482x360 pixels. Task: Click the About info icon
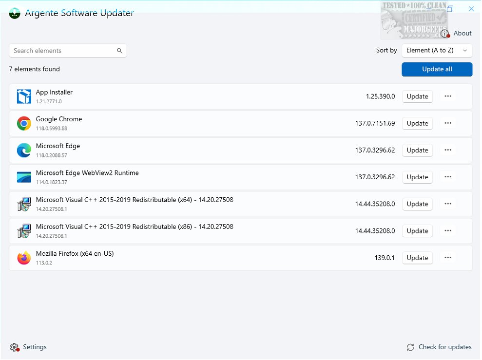[x=445, y=33]
